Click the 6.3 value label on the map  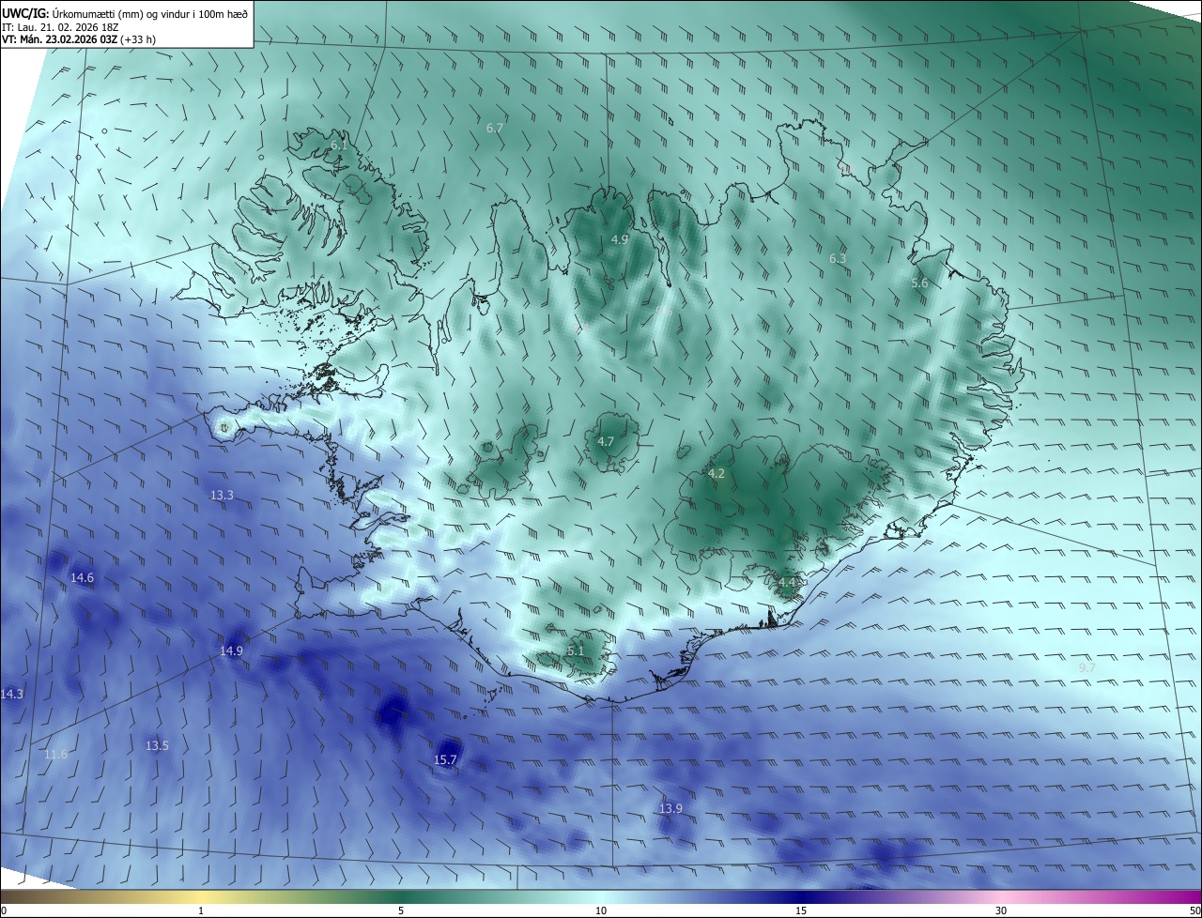838,259
